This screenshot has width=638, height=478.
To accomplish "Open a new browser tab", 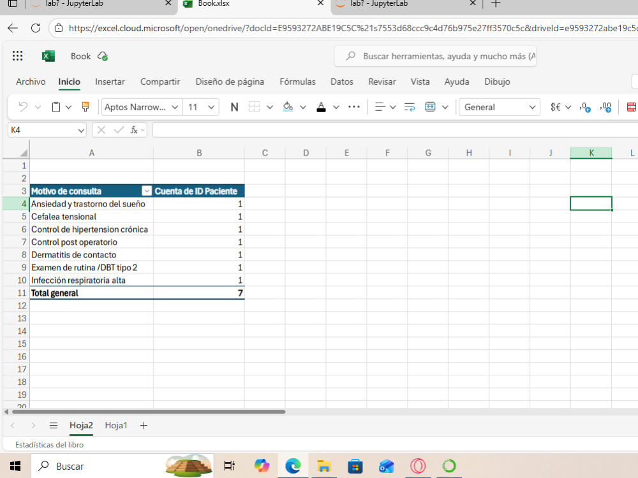I will pyautogui.click(x=496, y=4).
